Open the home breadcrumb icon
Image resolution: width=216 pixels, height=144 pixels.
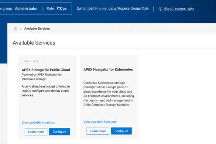[x=16, y=28]
